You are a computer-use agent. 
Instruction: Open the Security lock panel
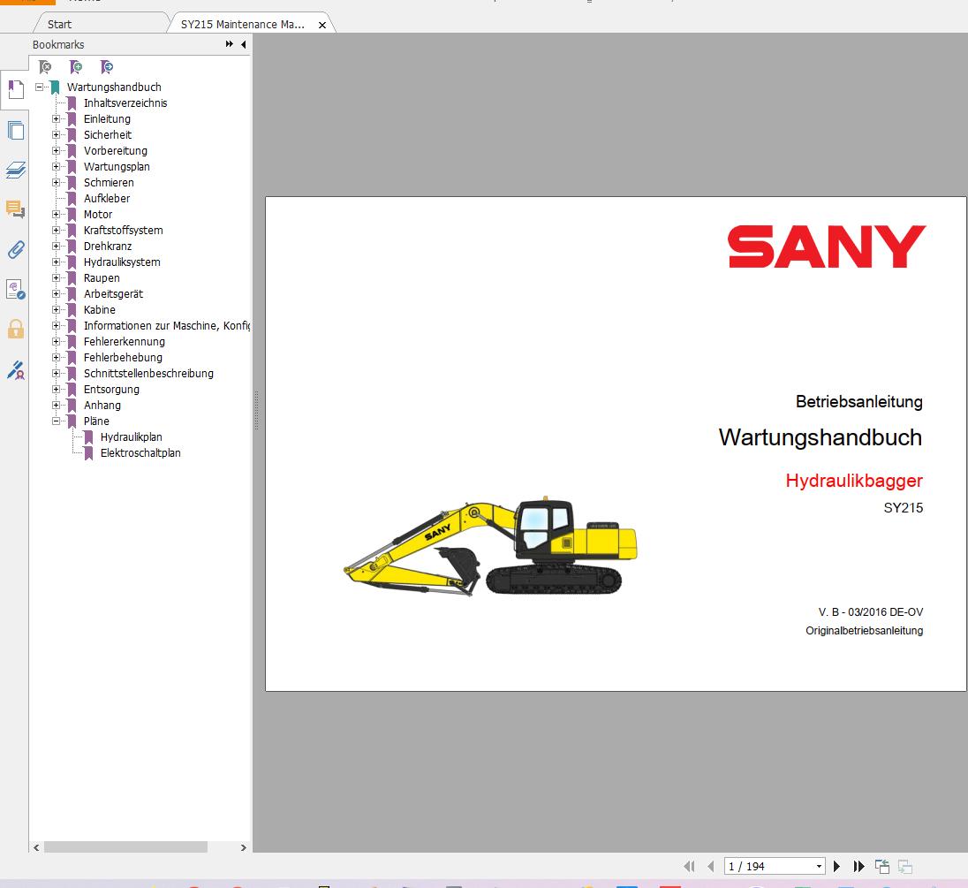15,330
